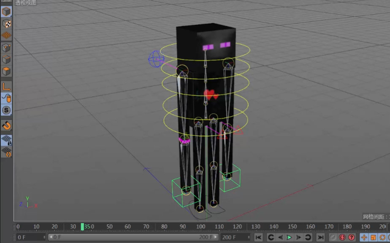This screenshot has height=243, width=390.
Task: Toggle autokeying recording
Action: point(342,238)
